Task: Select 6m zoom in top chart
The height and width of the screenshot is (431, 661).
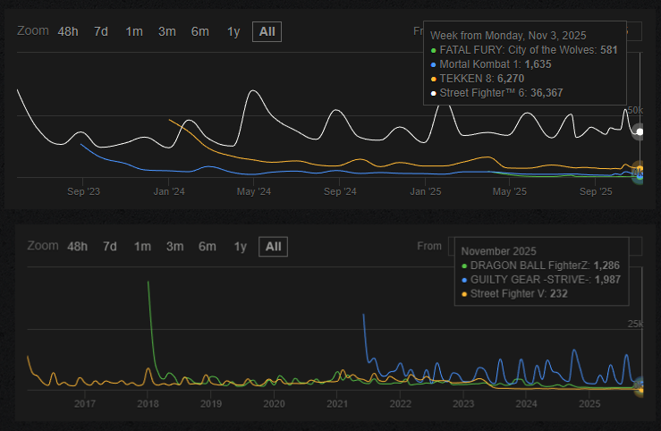Action: (x=199, y=31)
